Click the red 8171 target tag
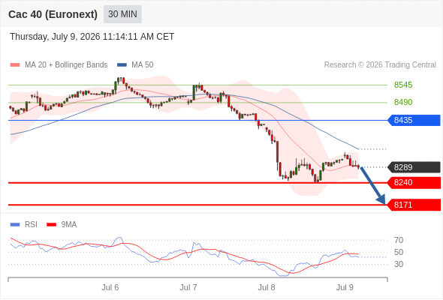443x300 pixels. click(x=414, y=205)
